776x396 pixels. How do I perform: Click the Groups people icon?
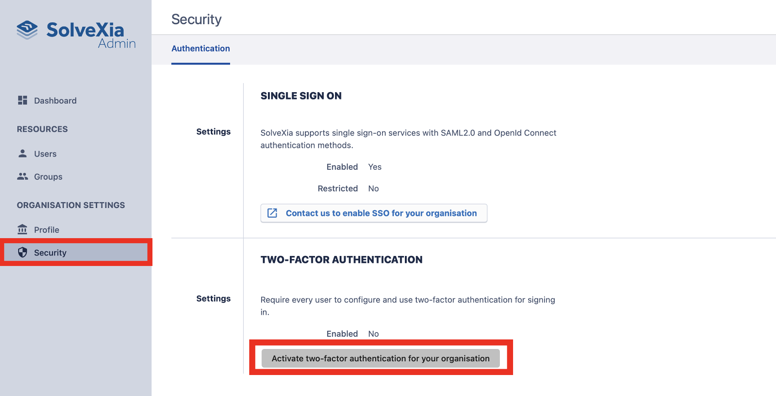pos(22,176)
